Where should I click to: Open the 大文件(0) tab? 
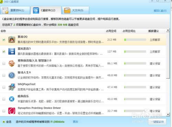(75, 10)
